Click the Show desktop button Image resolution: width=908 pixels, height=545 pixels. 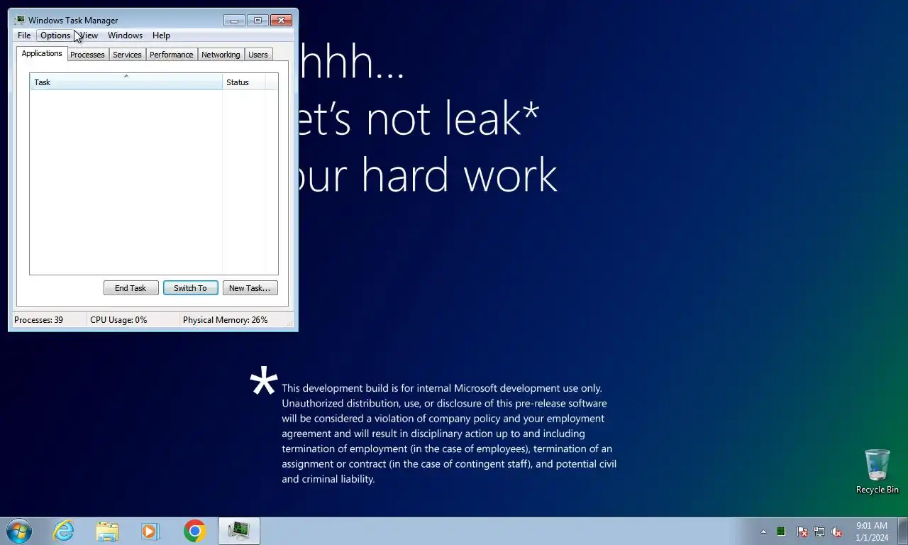902,531
